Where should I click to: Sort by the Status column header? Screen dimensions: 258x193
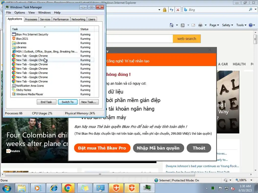87,29
